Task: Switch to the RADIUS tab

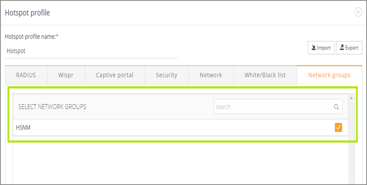Action: pos(26,75)
